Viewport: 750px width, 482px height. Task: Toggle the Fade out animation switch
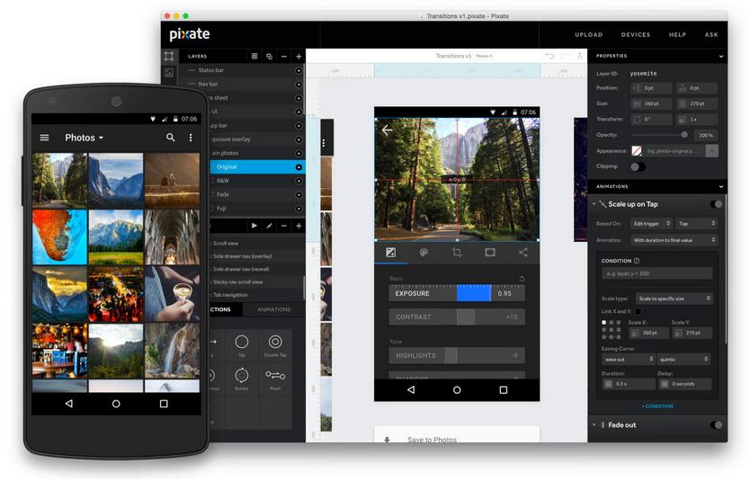[716, 425]
